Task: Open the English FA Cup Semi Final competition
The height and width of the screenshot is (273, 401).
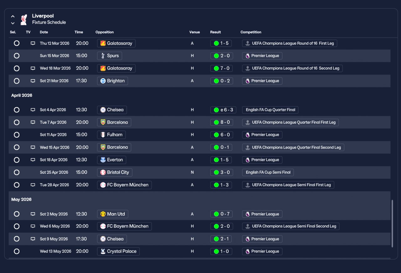Action: (x=268, y=172)
